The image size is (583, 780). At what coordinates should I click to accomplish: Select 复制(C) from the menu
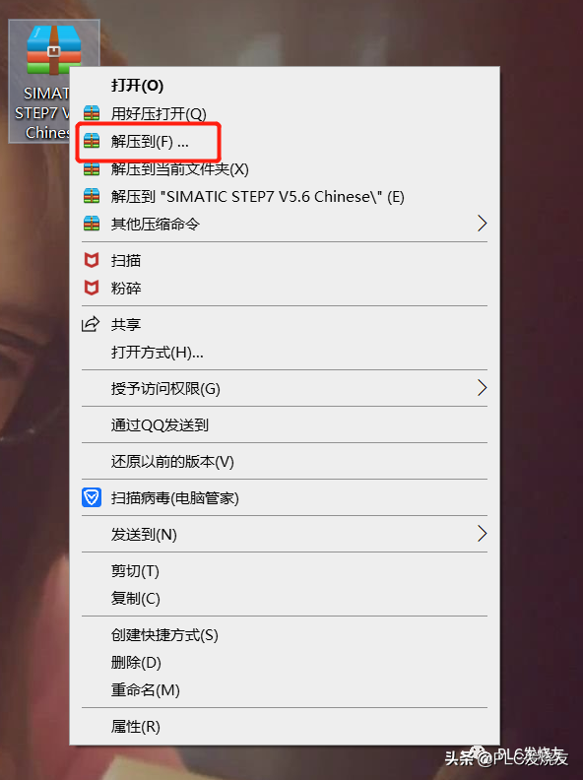click(135, 599)
